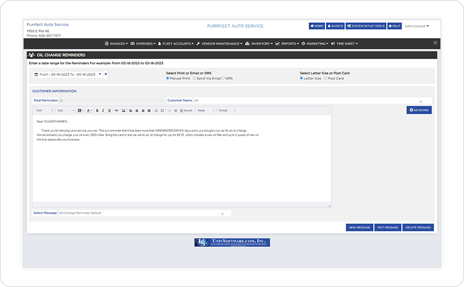Image resolution: width=464 pixels, height=287 pixels.
Task: Open the Time Sheet menu
Action: point(345,44)
